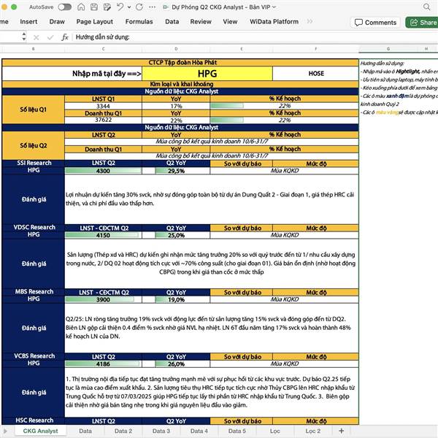Select the 29,5% Q2 YoY cell
Viewport: 438px width, 438px height.
(x=176, y=171)
